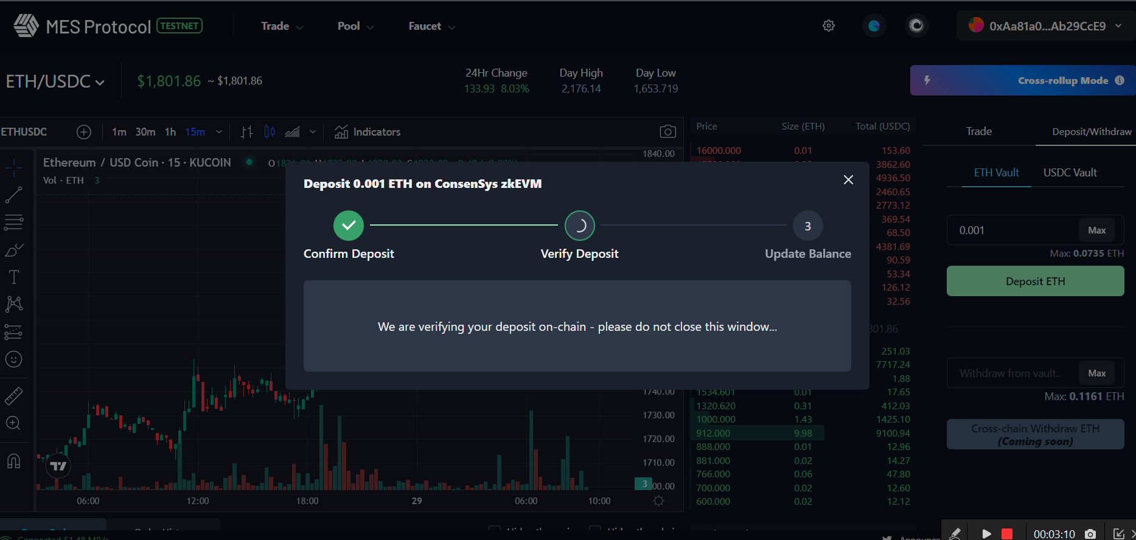
Task: Click the pen annotation icon in recorder bar
Action: 955,533
